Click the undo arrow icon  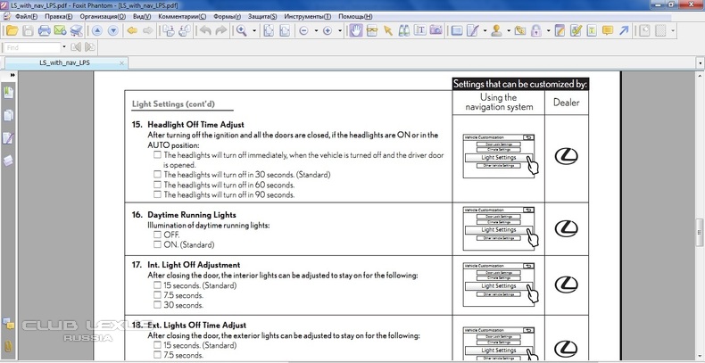205,30
